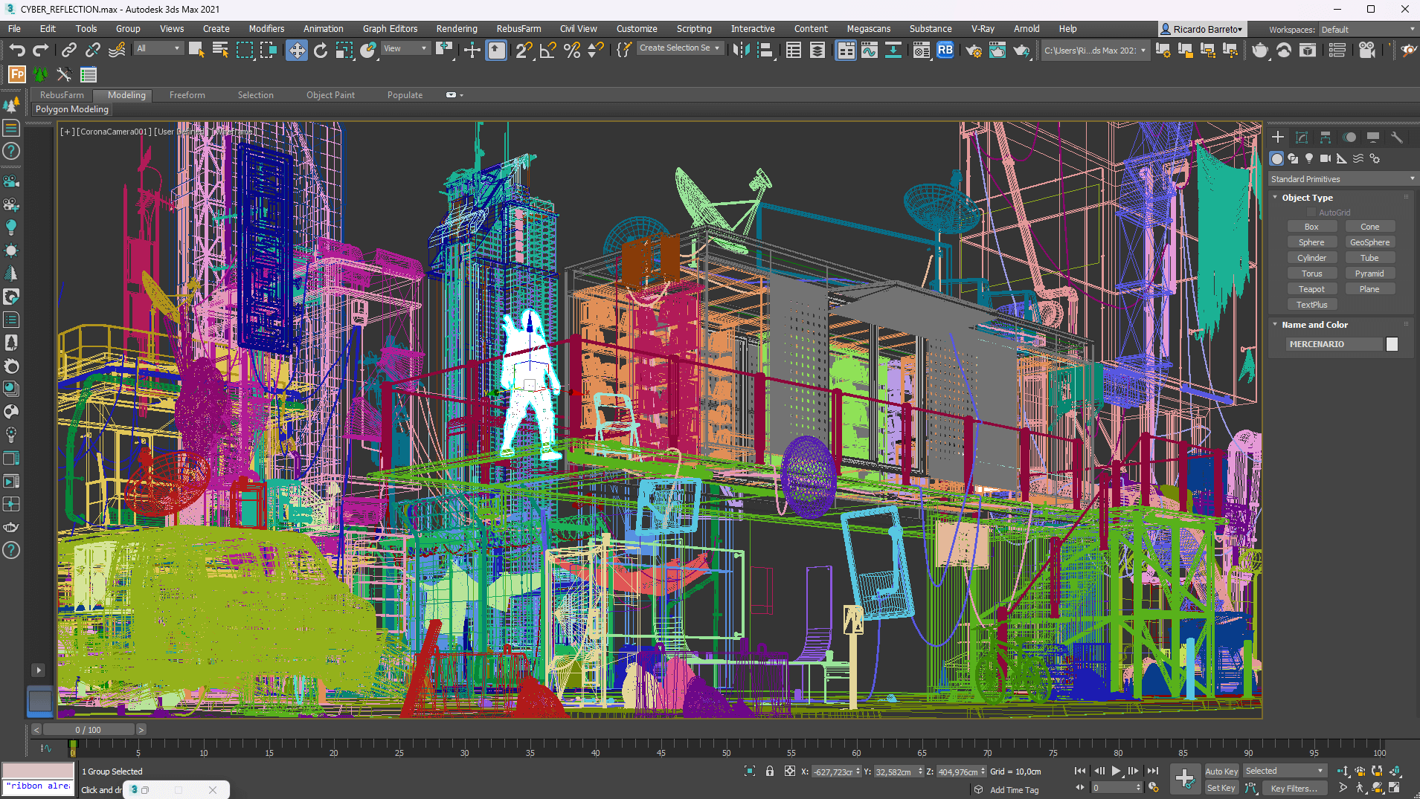
Task: Open Render Setup teapot-gear icon
Action: pos(973,50)
